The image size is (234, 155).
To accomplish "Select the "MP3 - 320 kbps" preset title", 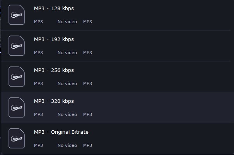I will tap(54, 101).
